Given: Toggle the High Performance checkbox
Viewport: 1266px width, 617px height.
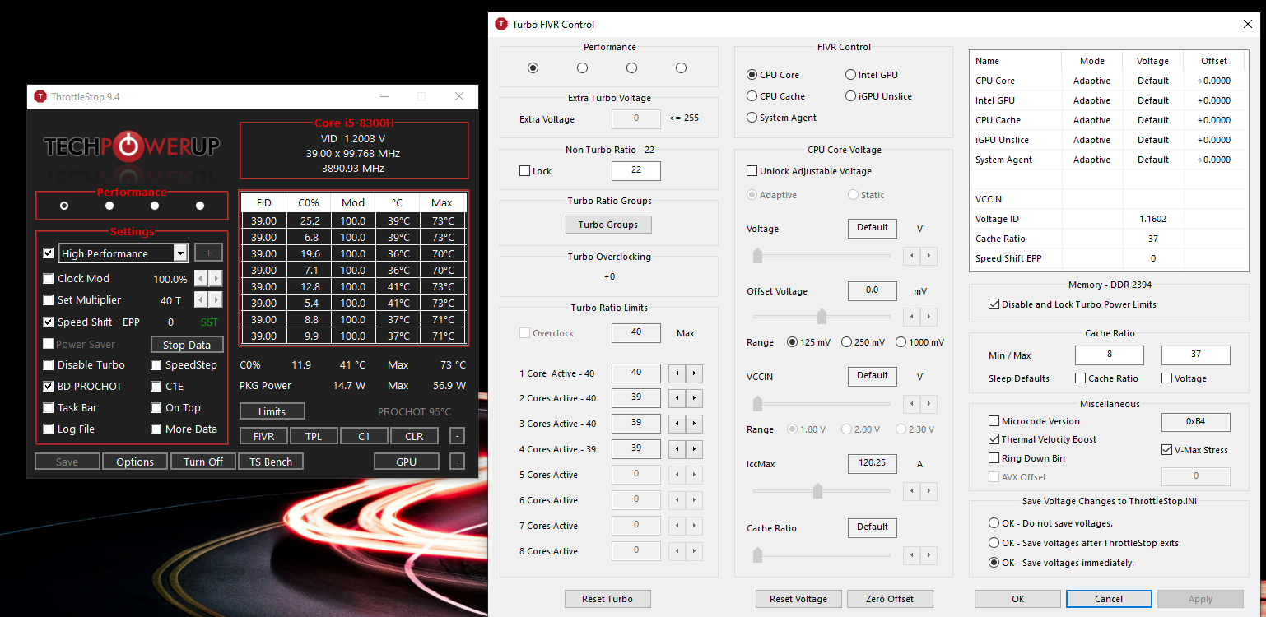Looking at the screenshot, I should pos(49,253).
